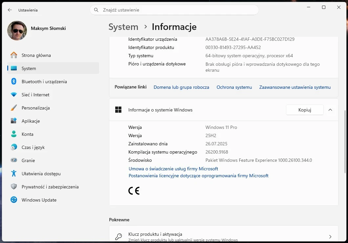This screenshot has width=348, height=243.
Task: Click the Windows logo beside Informacje o systemie
Action: (x=118, y=109)
